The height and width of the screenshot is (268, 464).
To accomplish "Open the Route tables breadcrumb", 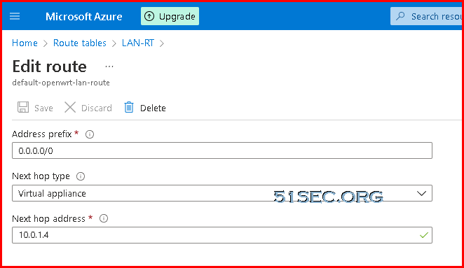I will (80, 43).
